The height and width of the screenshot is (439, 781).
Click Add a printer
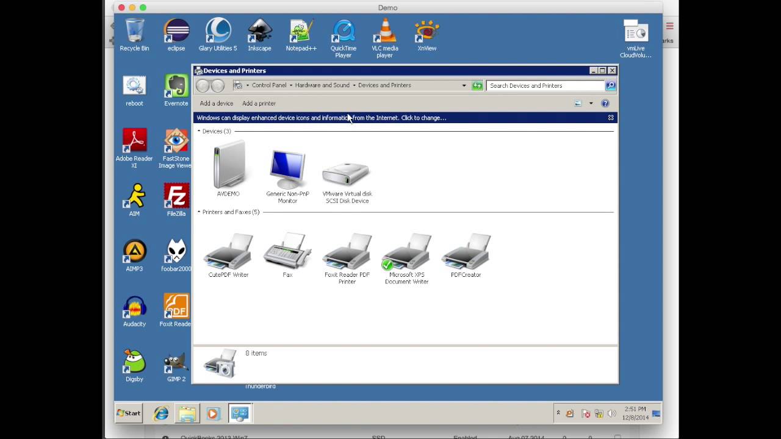pyautogui.click(x=259, y=103)
